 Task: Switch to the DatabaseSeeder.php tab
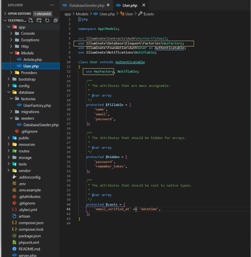point(86,5)
